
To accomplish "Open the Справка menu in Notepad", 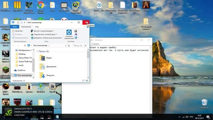I will pyautogui.click(x=96, y=44).
